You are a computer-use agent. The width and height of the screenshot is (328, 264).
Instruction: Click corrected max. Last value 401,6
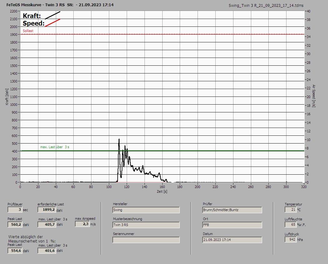point(47,251)
